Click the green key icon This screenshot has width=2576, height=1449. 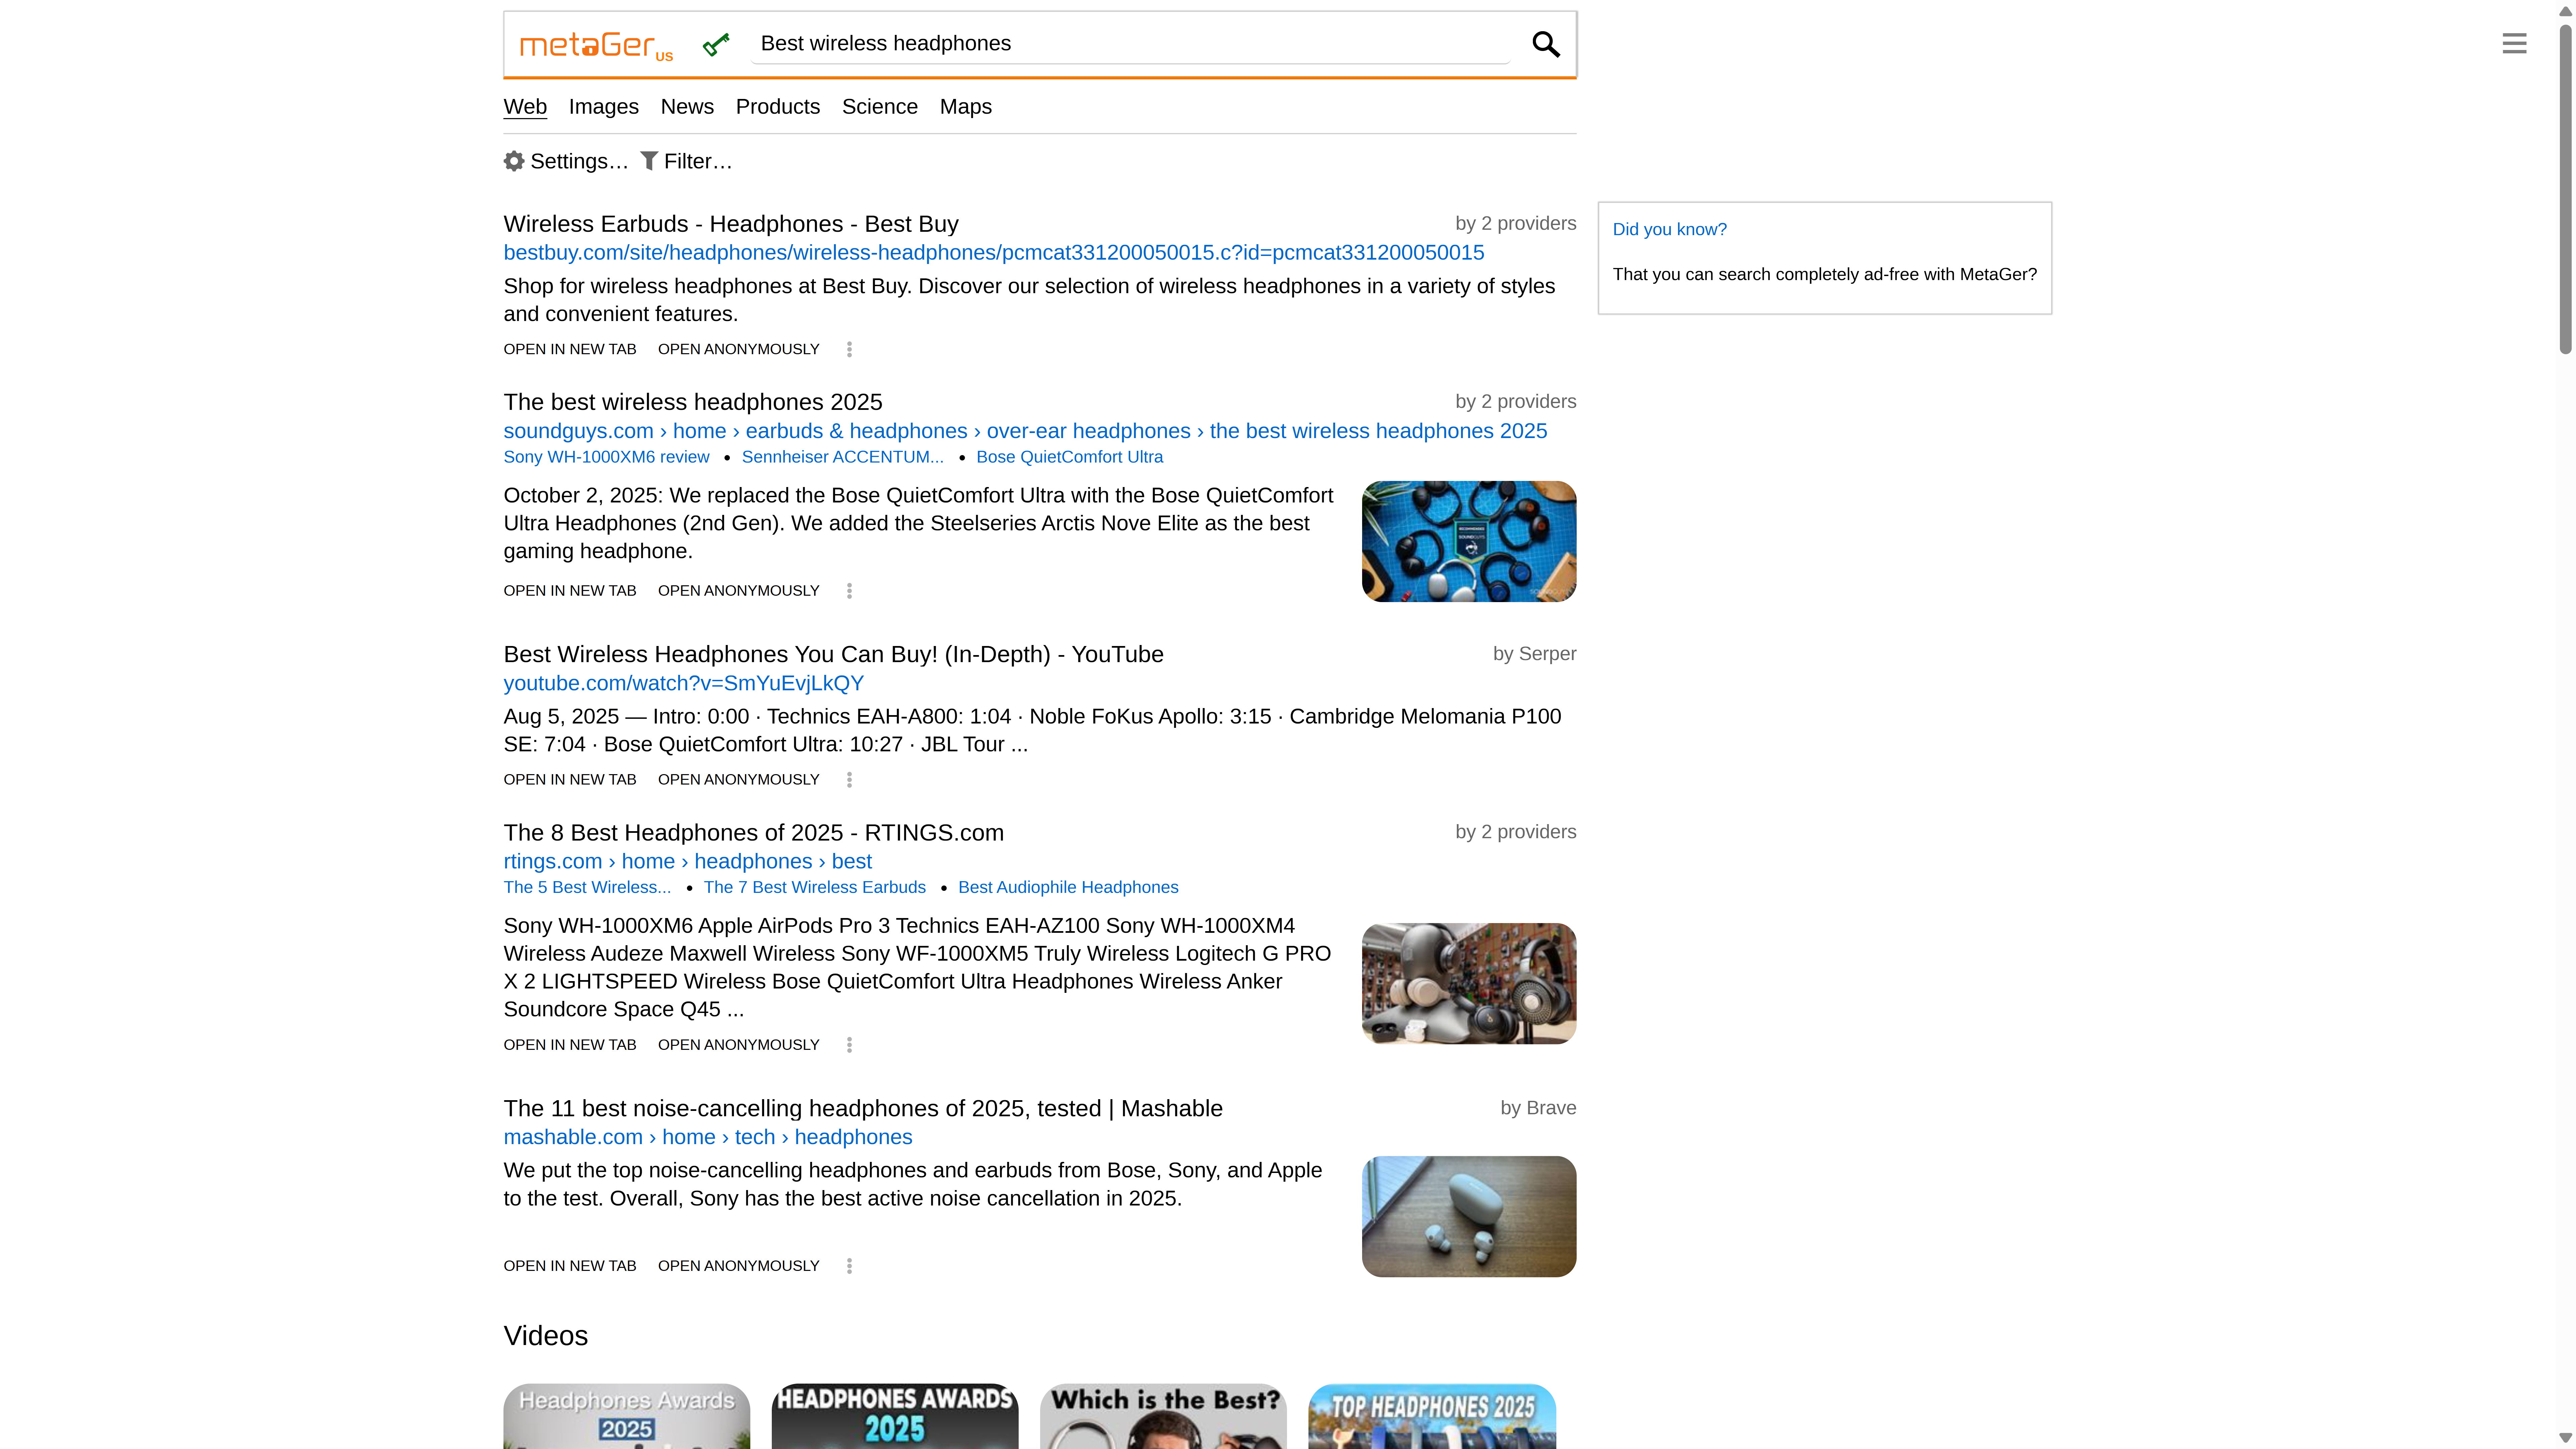(x=716, y=44)
